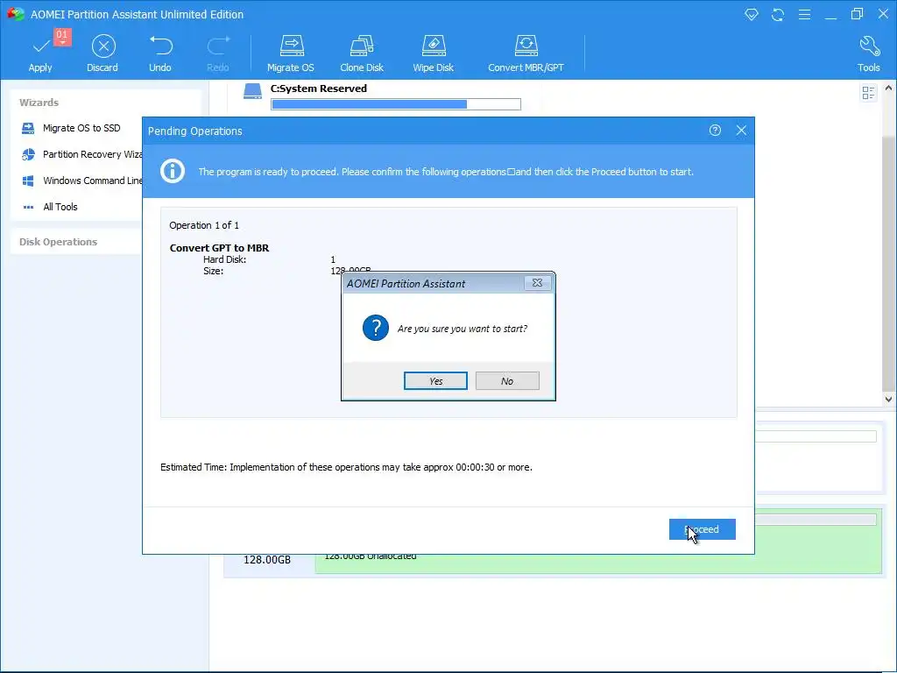
Task: Click the AOMEI app logo in title bar
Action: coord(15,14)
